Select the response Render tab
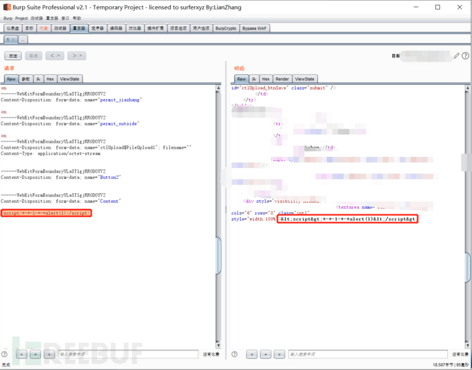The width and height of the screenshot is (472, 370). coord(282,79)
